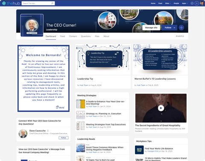Focus the Search The Hub field
Image resolution: width=205 pixels, height=161 pixels.
pos(38,3)
